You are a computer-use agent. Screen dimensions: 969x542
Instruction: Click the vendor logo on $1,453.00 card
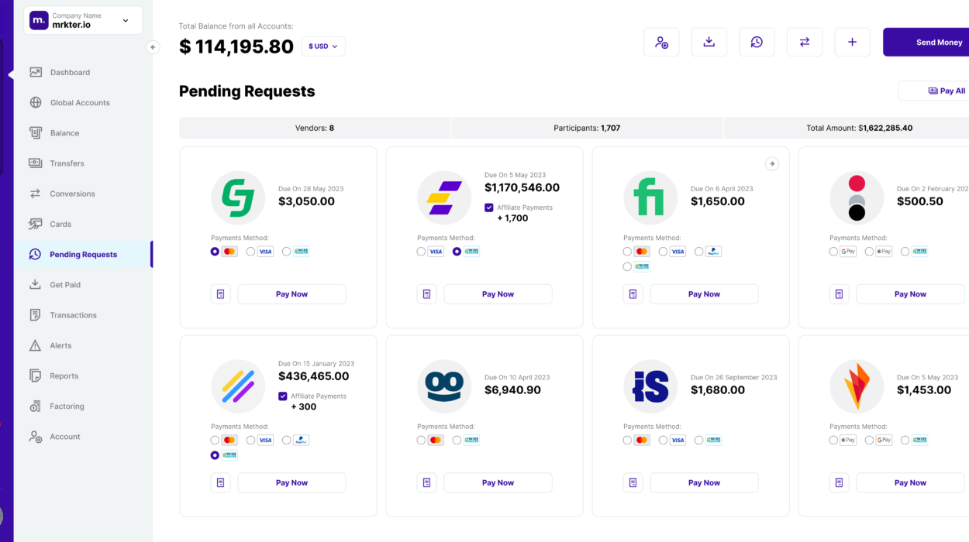[856, 386]
